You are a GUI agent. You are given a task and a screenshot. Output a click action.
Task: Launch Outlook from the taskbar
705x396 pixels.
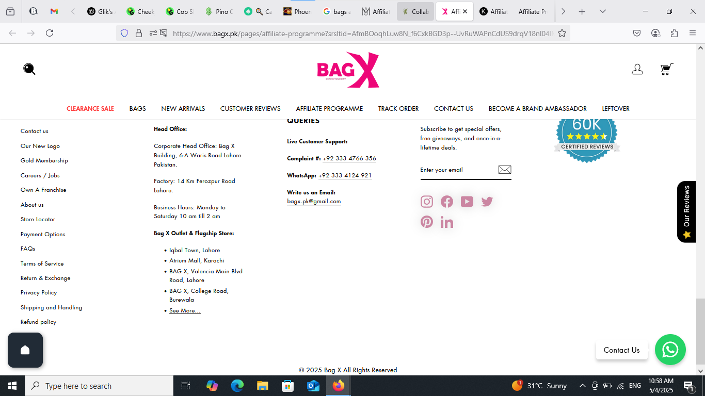tap(313, 386)
